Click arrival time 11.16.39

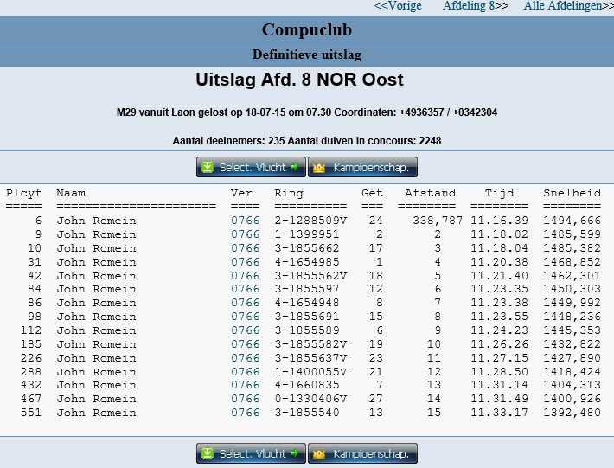pos(499,221)
